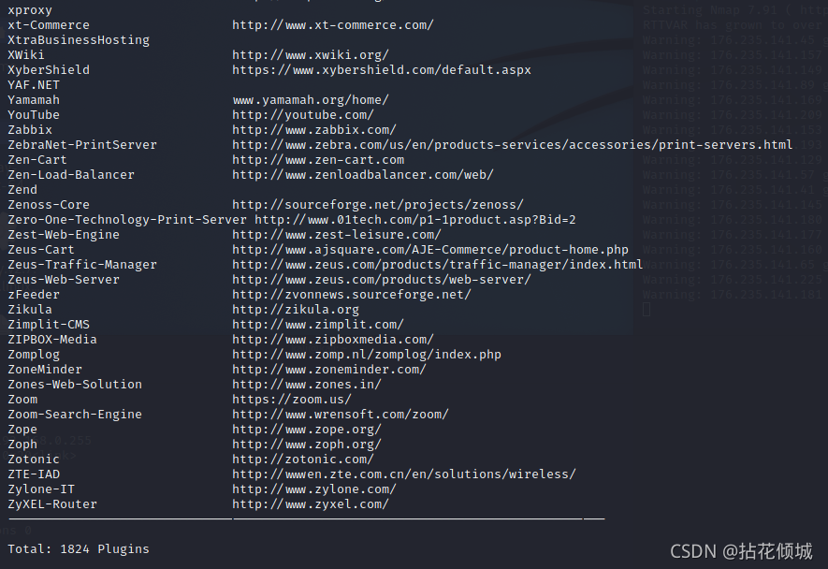Click the YAF.NET plugin entry
Viewport: 828px width, 569px height.
coord(34,85)
